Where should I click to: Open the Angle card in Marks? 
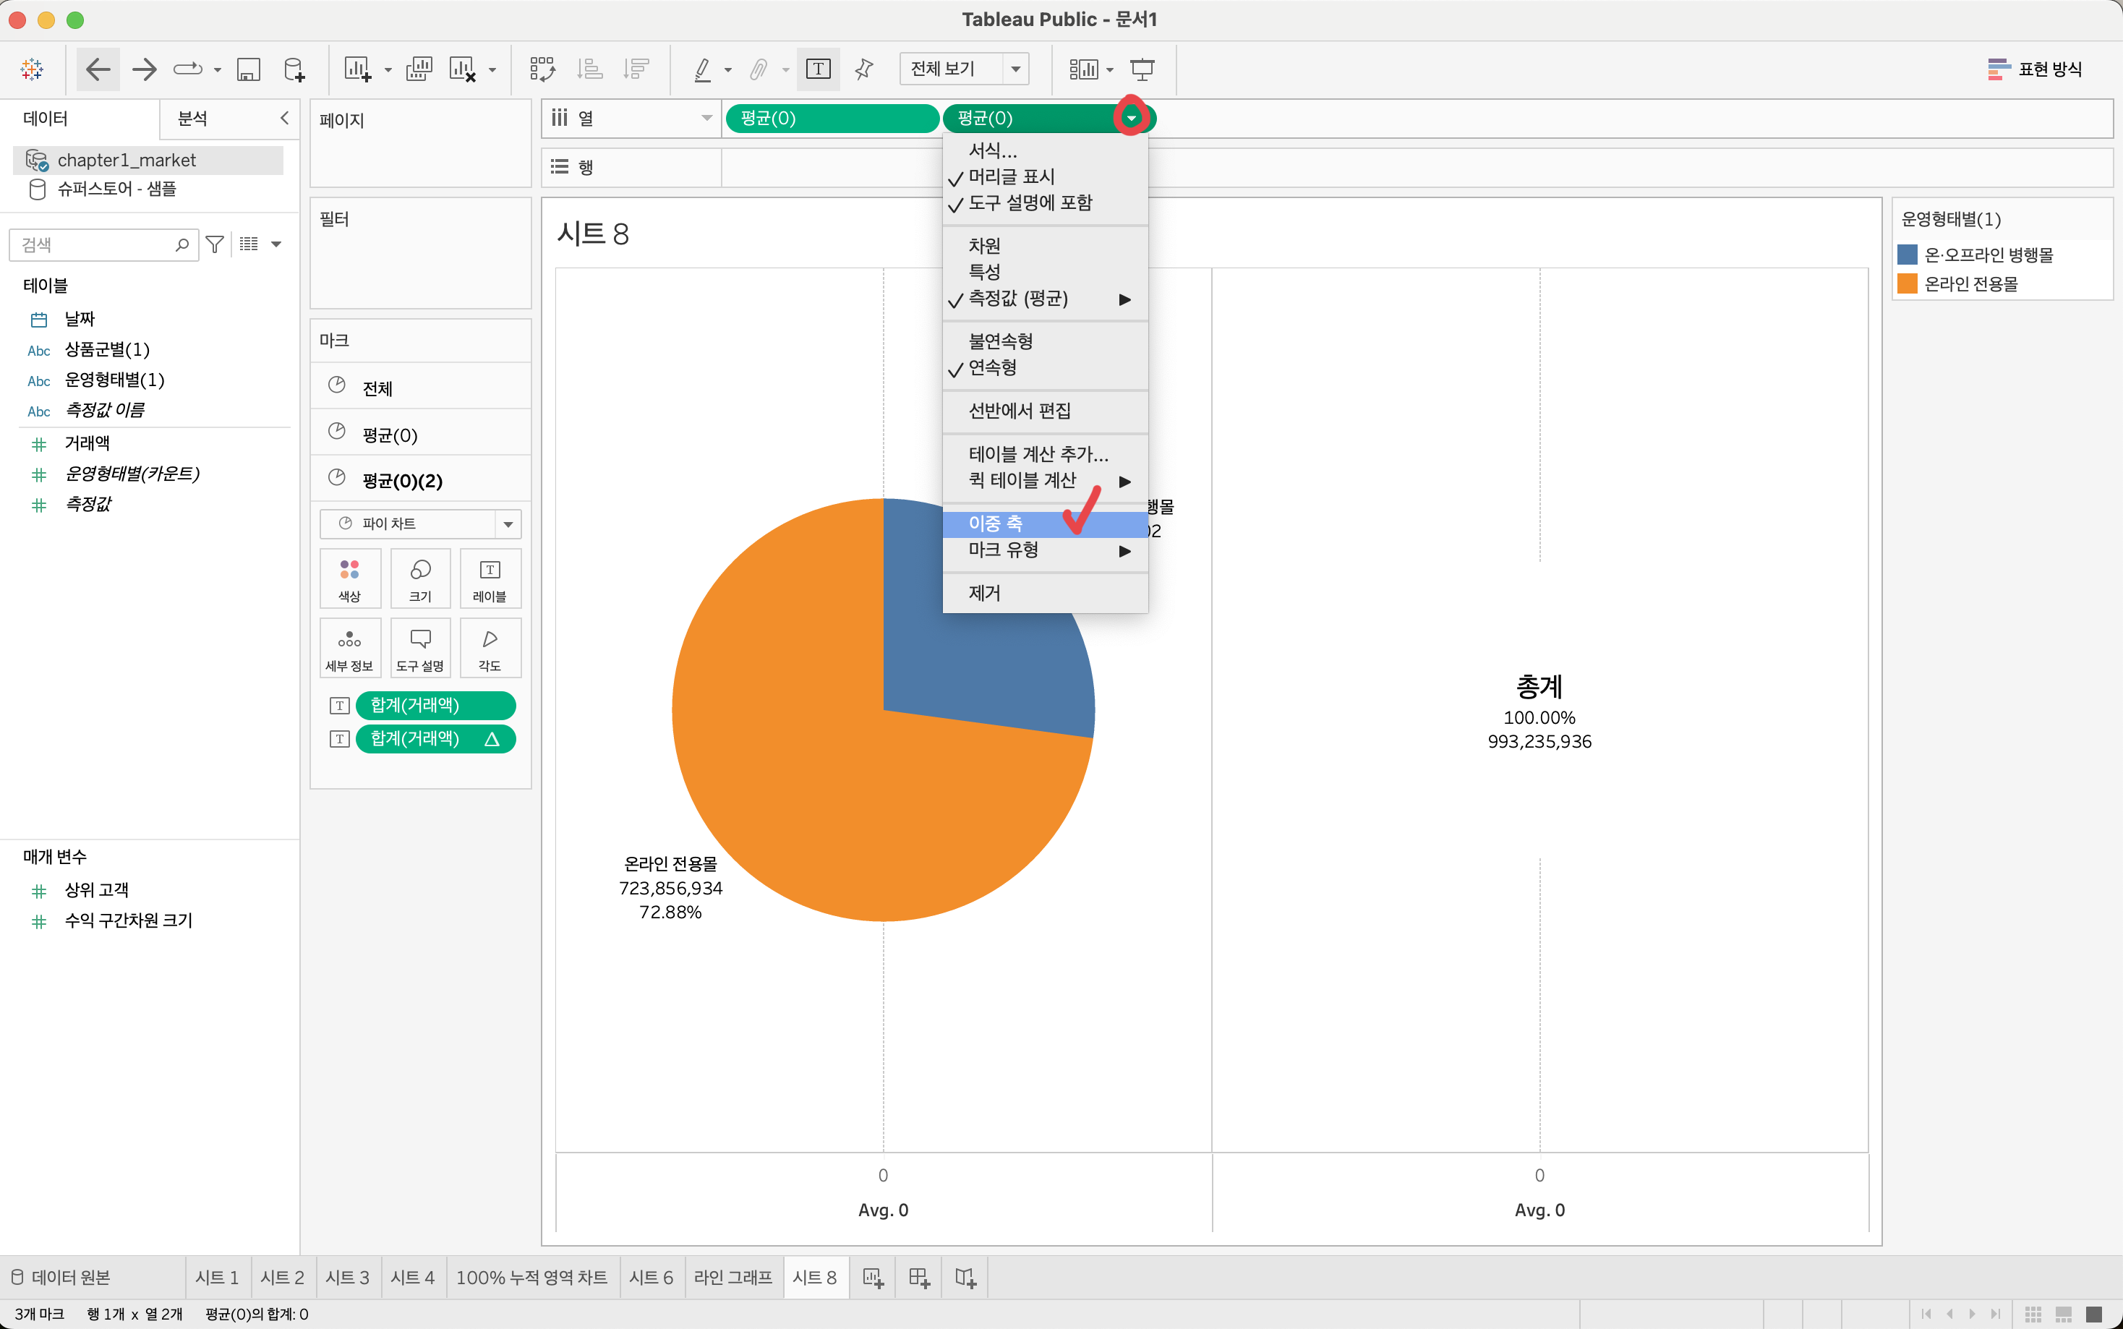click(x=490, y=648)
